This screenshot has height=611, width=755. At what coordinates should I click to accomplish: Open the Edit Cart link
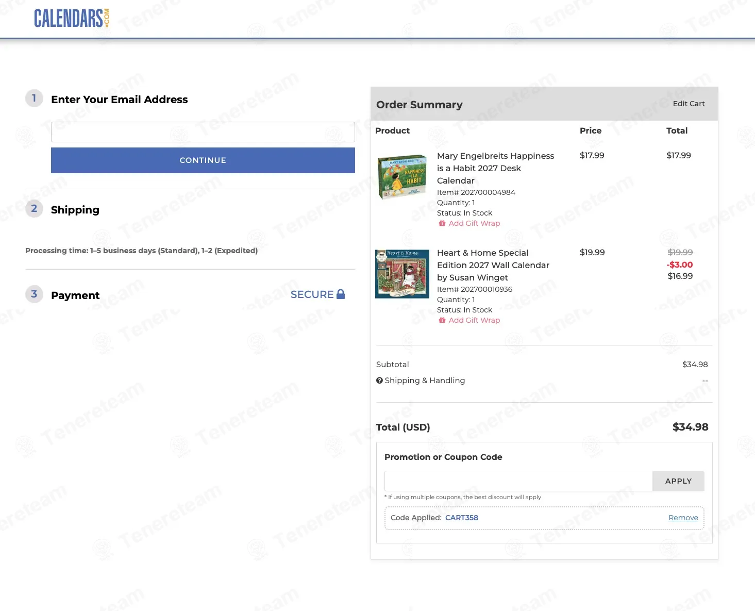[x=689, y=104]
